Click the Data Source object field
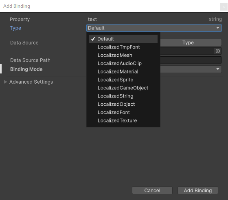This screenshot has width=228, height=200. 187,51
